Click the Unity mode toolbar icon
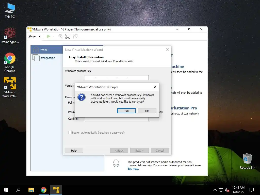This screenshot has height=195, width=260. point(75,36)
